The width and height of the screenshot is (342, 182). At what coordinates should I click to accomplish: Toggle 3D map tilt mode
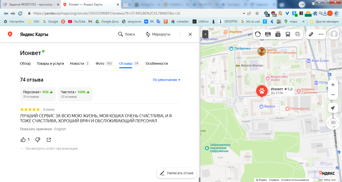[333, 122]
